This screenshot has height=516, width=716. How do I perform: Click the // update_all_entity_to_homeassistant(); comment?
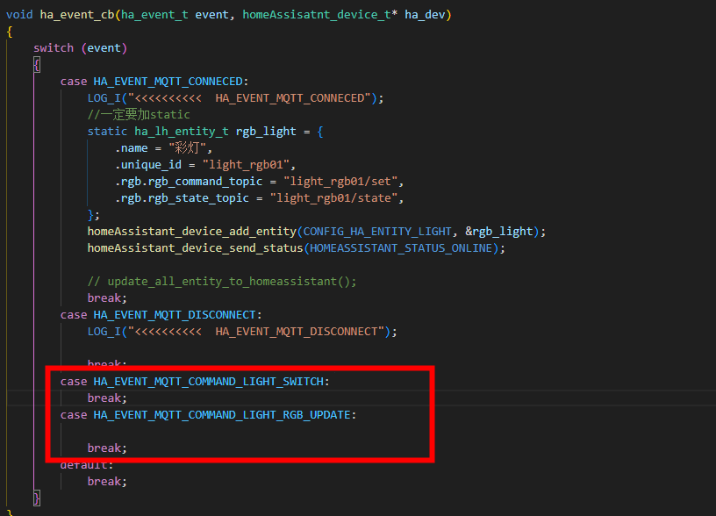click(222, 282)
